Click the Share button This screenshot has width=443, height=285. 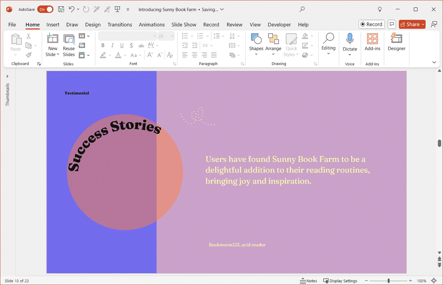click(412, 24)
